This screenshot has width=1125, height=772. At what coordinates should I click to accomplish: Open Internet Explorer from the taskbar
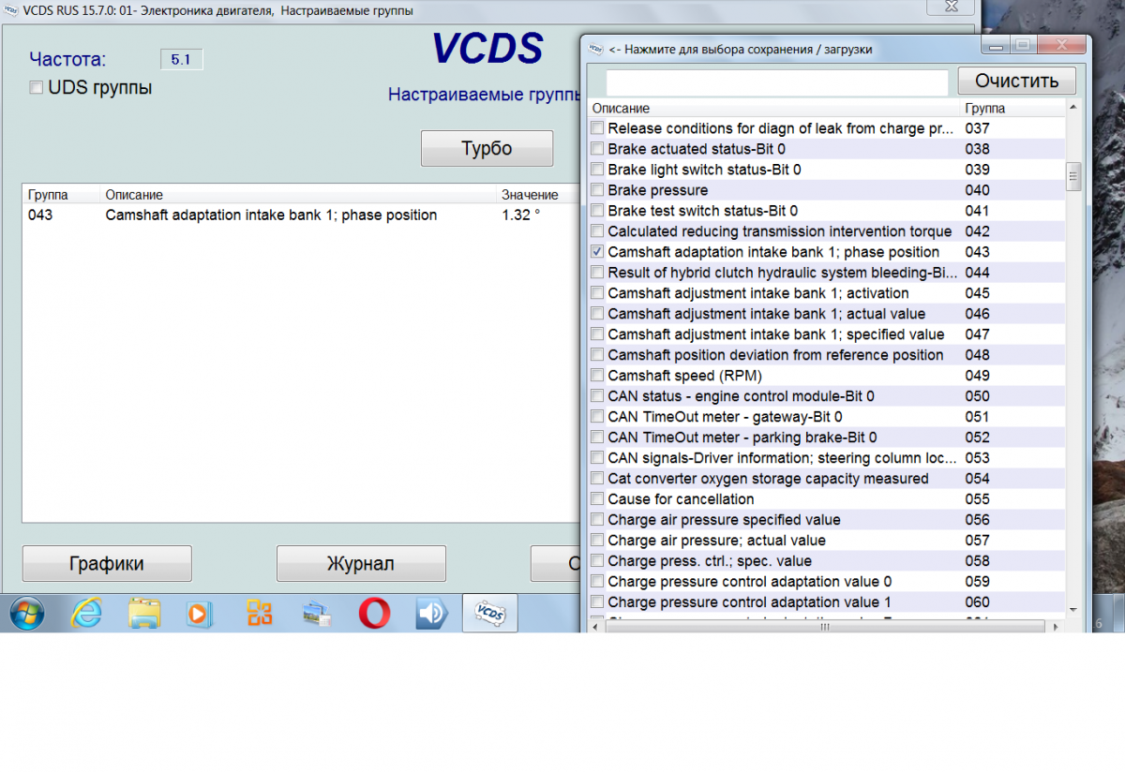[x=86, y=614]
